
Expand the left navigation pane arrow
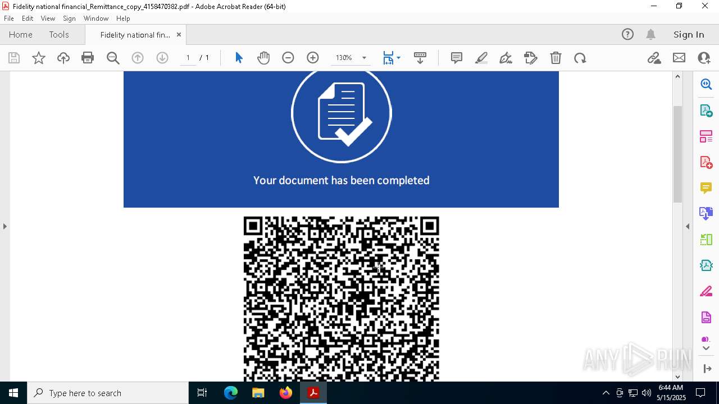[x=4, y=226]
